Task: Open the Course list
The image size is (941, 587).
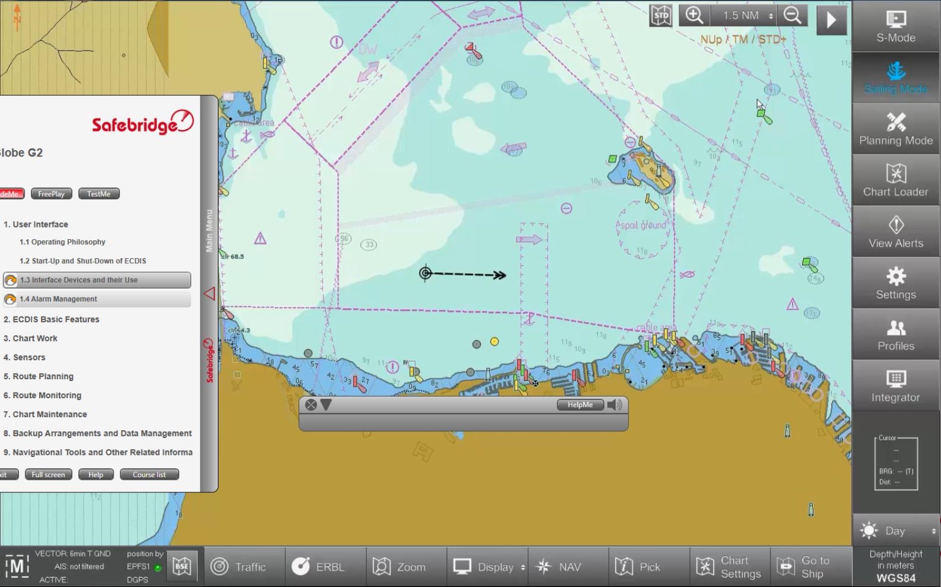Action: click(148, 474)
